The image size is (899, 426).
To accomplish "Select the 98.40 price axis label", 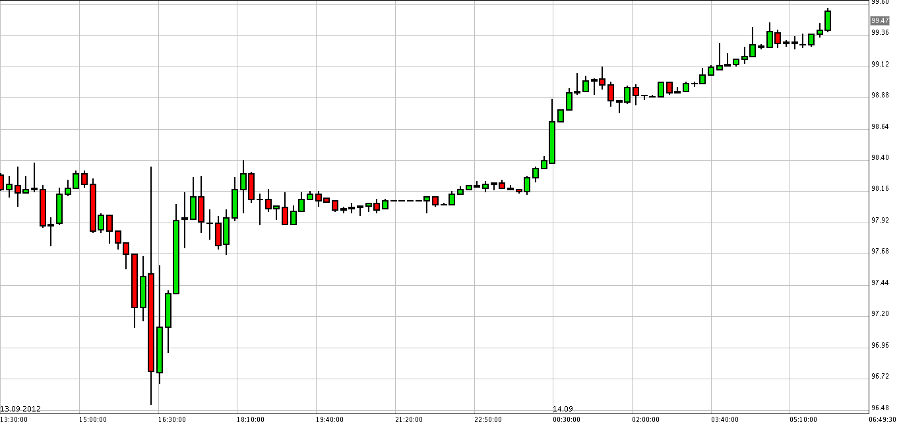I will [880, 157].
